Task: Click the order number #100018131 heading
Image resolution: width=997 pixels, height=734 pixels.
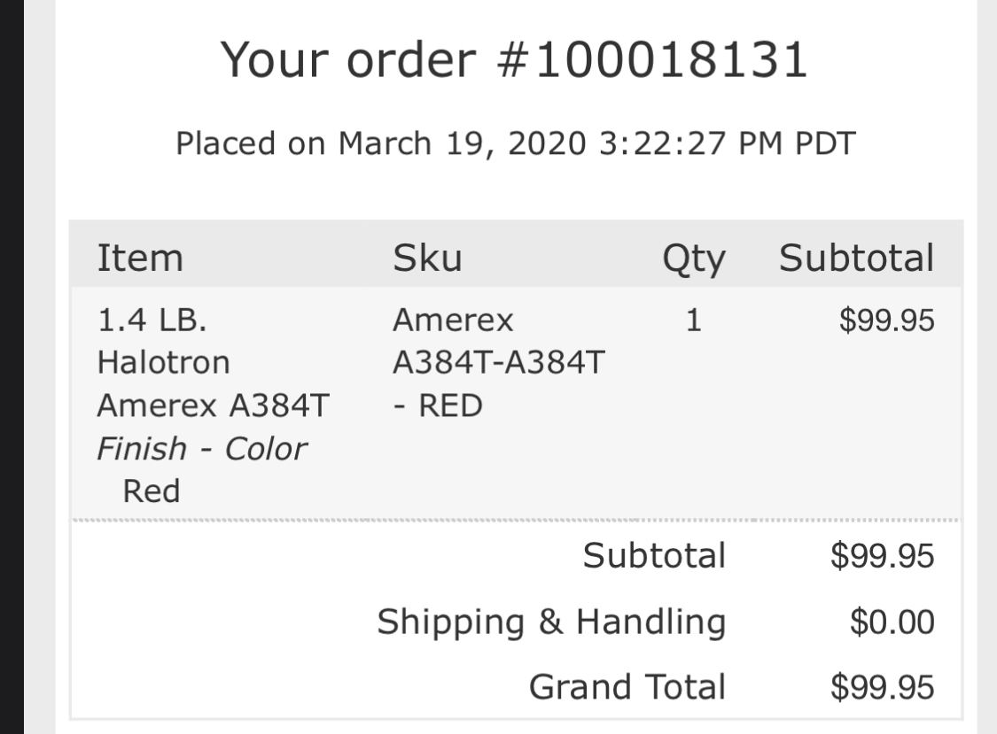Action: [514, 60]
